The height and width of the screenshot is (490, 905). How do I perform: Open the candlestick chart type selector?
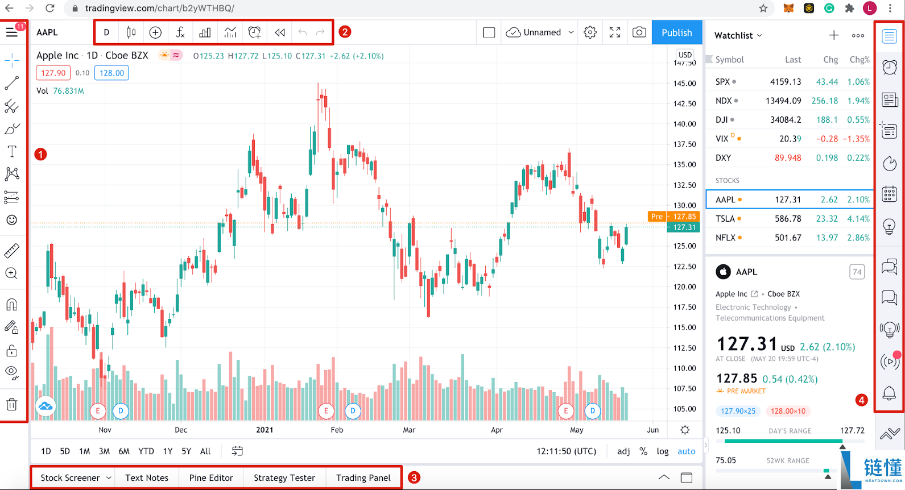(x=131, y=32)
